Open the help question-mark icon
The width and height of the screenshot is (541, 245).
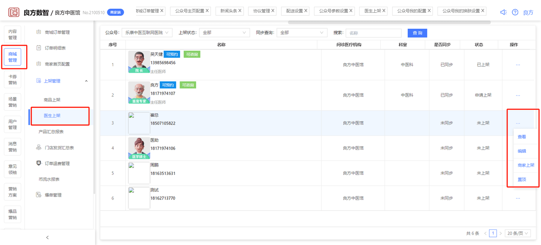(x=515, y=12)
